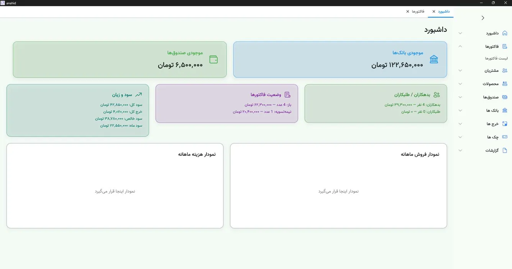512x269 pixels.
Task: Click the bank building icon on موجودی بانک‌ها card
Action: point(434,59)
